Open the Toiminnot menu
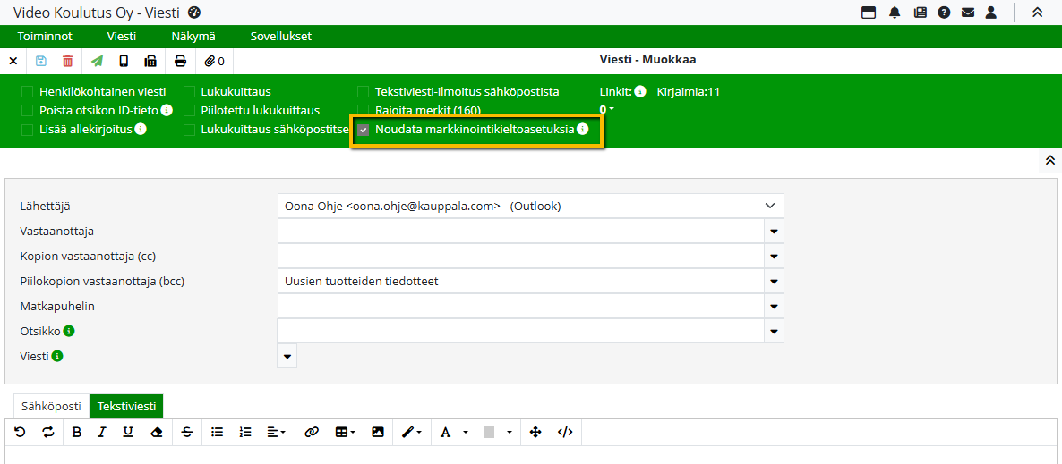 tap(45, 37)
